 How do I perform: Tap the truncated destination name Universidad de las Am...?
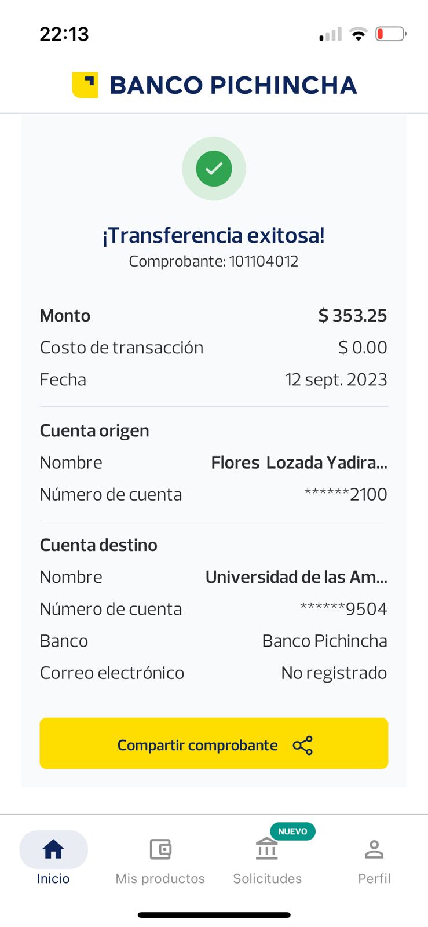296,577
